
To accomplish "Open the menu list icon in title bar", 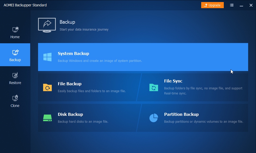I will pyautogui.click(x=232, y=5).
